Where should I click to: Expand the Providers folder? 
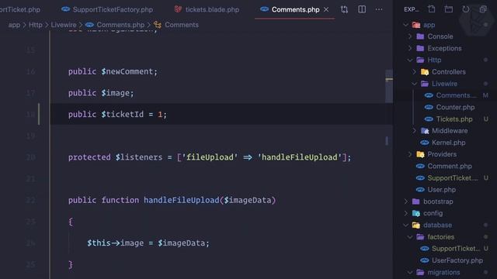coord(410,154)
